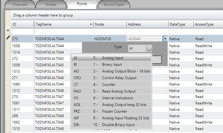223x133 pixels.
Task: Pick CRO Control Relay Output option
Action: tap(111, 78)
